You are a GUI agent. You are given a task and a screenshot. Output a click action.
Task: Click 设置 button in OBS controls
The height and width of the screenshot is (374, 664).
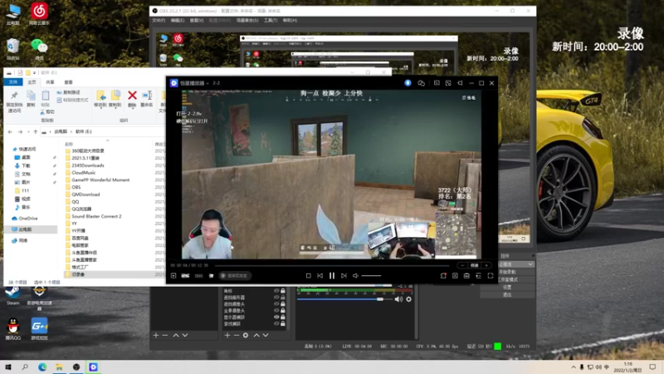point(507,287)
